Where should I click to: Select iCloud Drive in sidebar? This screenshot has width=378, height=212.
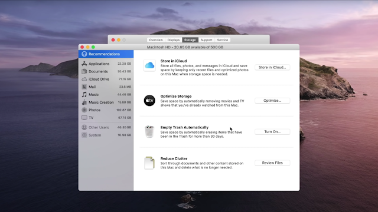(106, 79)
